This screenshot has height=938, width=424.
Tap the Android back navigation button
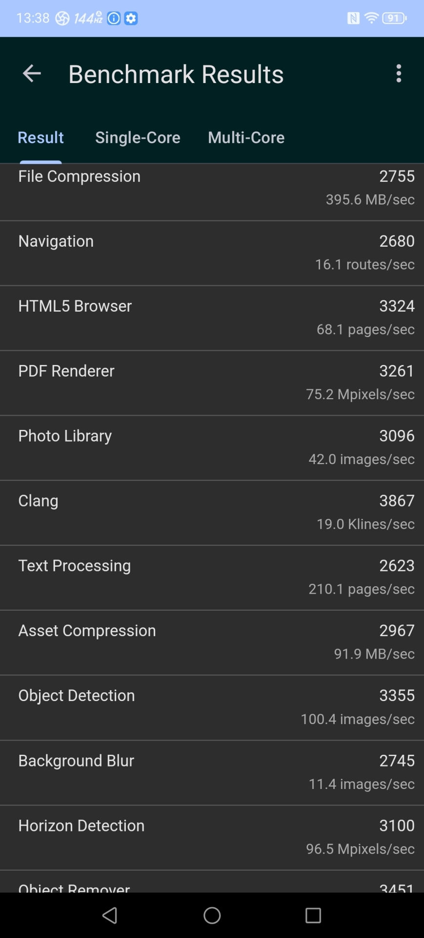(110, 915)
